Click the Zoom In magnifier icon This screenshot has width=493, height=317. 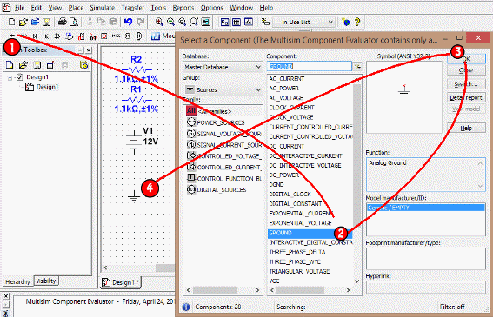coord(159,22)
